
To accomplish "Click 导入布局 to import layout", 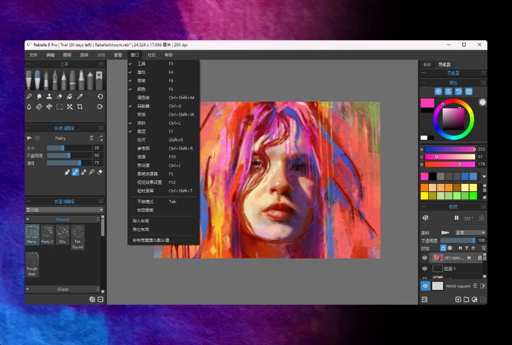I will (x=140, y=221).
